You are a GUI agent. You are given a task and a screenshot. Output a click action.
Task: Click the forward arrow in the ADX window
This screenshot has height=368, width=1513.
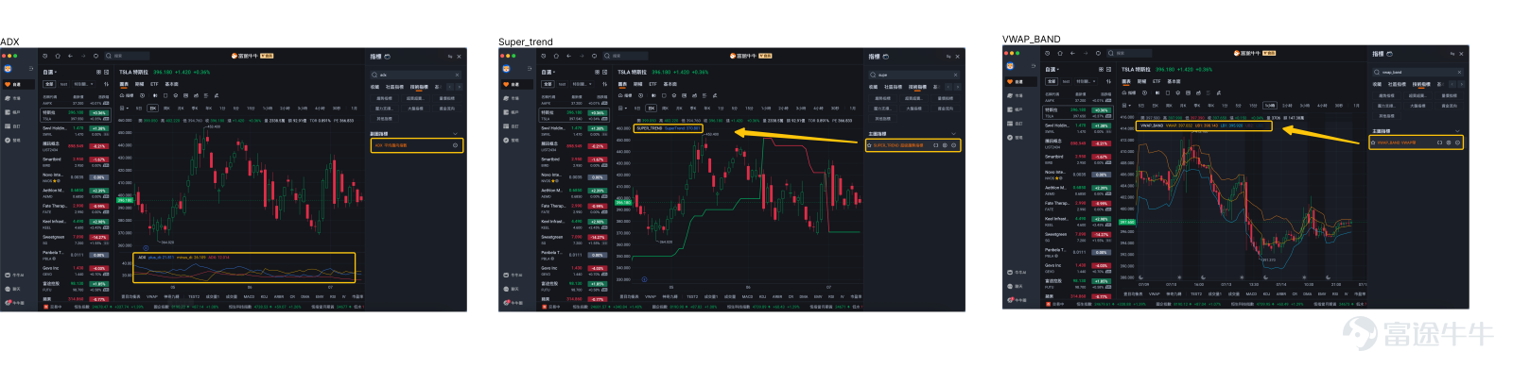[x=83, y=56]
